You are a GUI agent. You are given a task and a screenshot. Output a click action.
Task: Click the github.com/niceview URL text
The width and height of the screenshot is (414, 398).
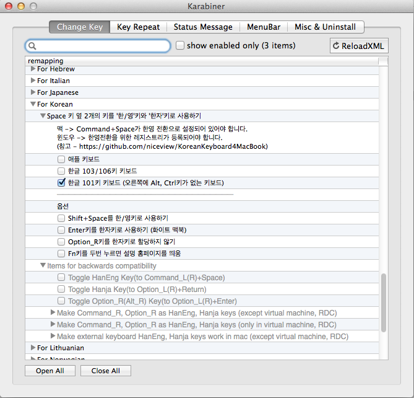point(173,146)
